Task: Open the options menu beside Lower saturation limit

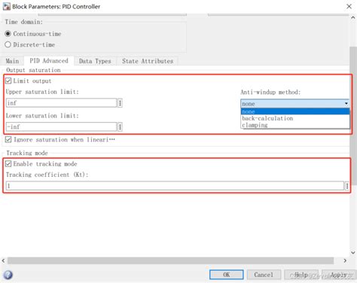Action: click(120, 127)
